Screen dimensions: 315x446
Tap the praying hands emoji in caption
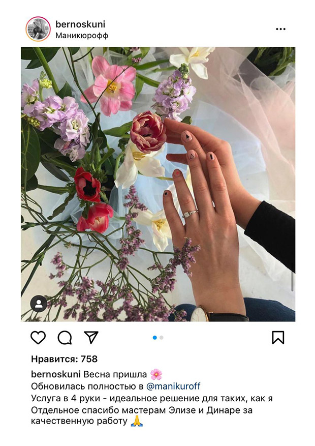click(x=137, y=421)
